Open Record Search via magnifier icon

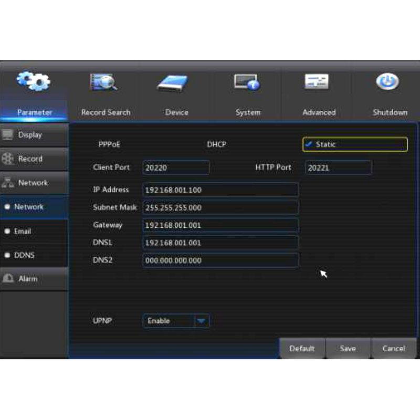pyautogui.click(x=106, y=81)
